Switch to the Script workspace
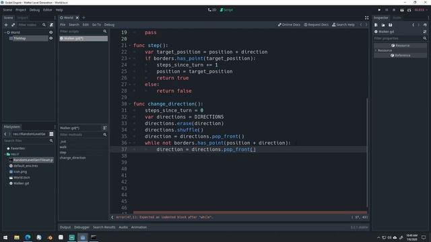431x242 pixels. click(226, 10)
